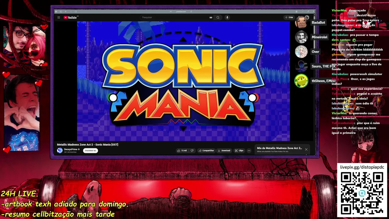The width and height of the screenshot is (389, 219).
Task: Open the YouTube account avatar menu
Action: pyautogui.click(x=307, y=17)
